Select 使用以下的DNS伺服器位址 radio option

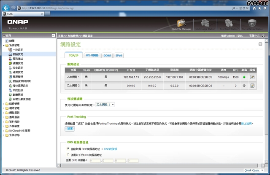68,154
